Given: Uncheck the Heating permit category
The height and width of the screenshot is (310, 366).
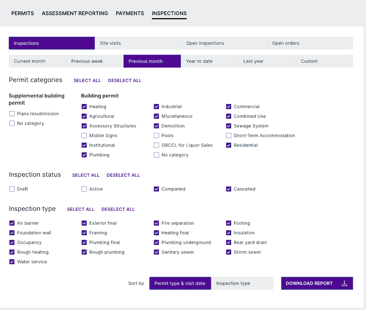Looking at the screenshot, I should pos(84,106).
